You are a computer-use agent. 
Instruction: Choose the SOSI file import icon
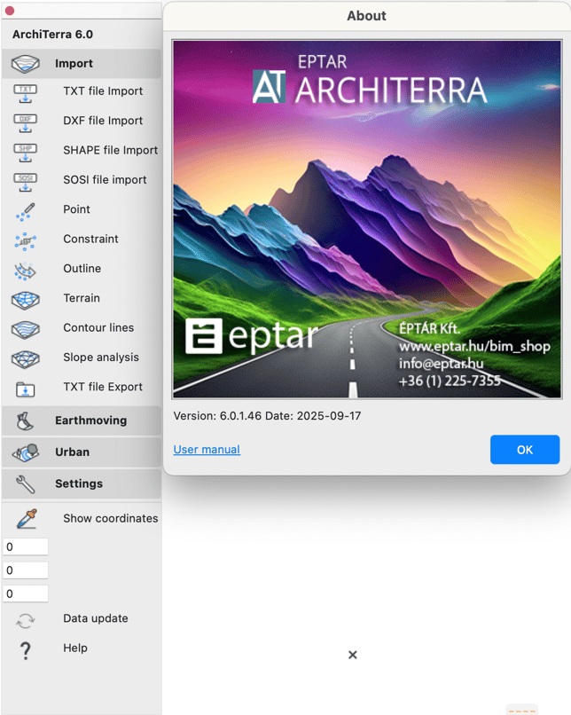point(26,180)
